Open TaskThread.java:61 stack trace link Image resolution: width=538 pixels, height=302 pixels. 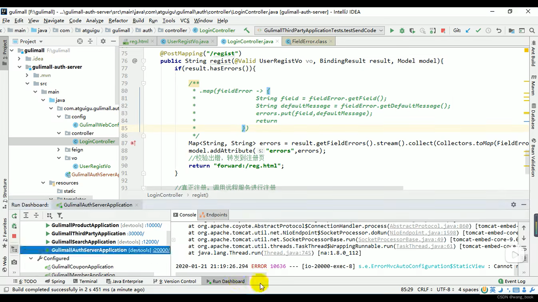tap(424, 246)
